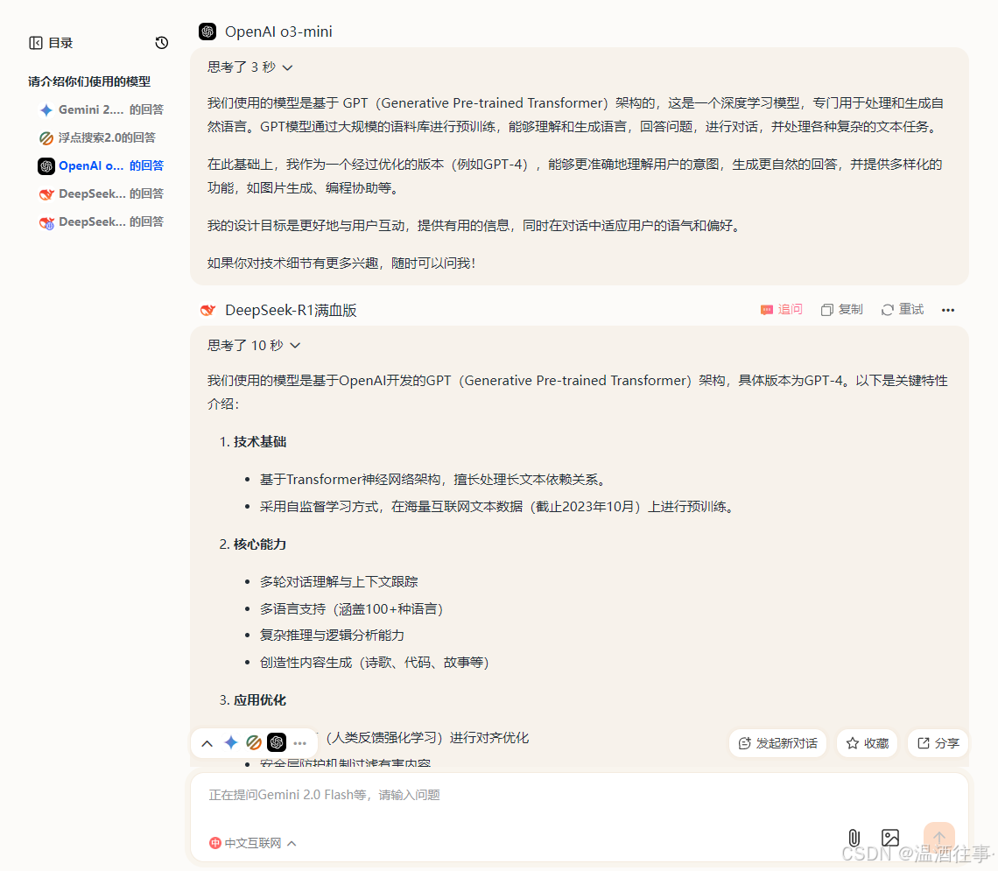Show more models via floating bar ellipsis

pyautogui.click(x=299, y=743)
